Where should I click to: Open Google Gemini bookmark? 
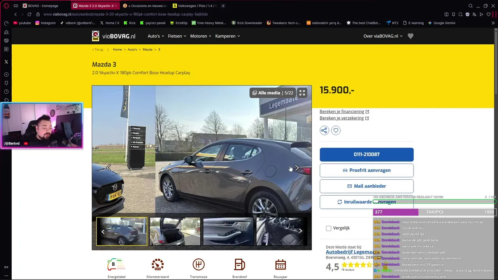tap(442, 23)
